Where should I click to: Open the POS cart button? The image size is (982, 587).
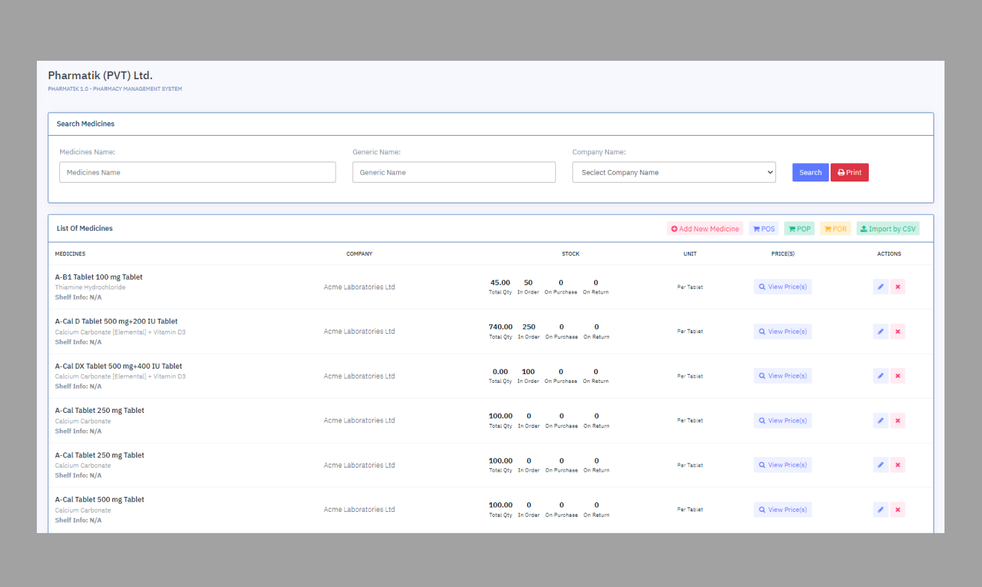764,229
